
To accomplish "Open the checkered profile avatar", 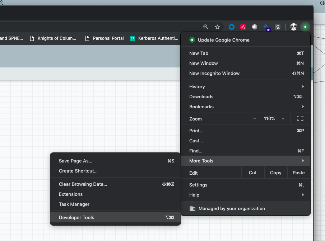I will [x=293, y=27].
